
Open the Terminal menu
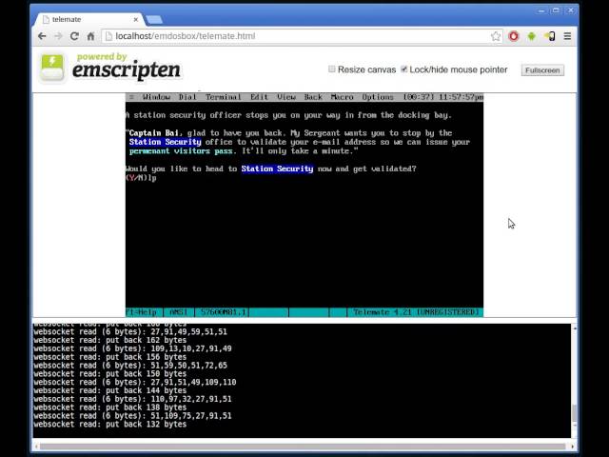tap(224, 97)
